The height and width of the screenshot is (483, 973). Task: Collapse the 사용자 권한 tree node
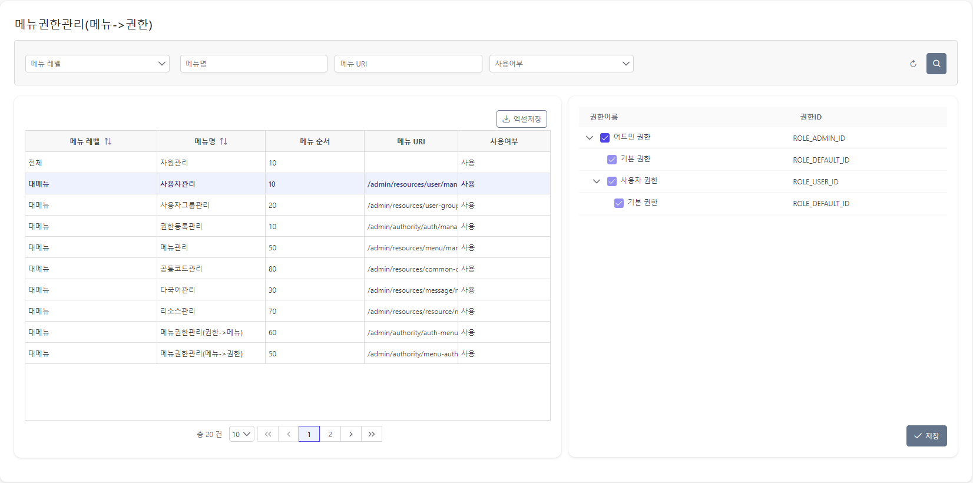(x=597, y=181)
